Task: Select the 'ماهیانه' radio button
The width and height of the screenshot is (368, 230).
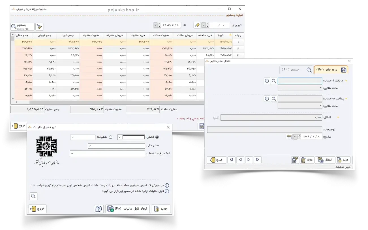Action: pyautogui.click(x=110, y=137)
